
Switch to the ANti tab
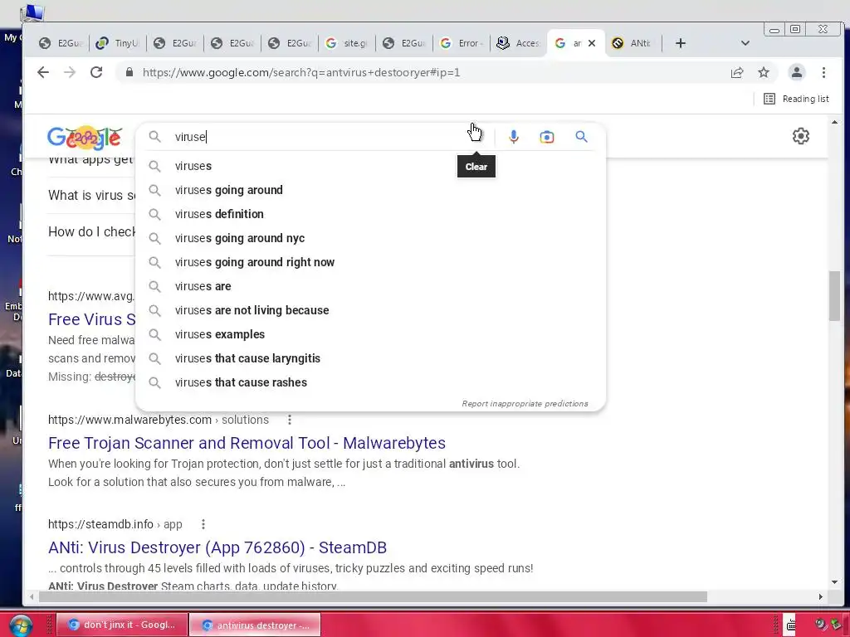tap(632, 43)
